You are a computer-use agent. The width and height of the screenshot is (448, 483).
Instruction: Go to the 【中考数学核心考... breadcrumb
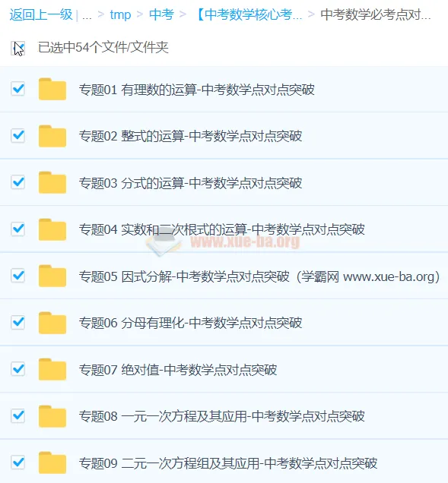point(249,14)
